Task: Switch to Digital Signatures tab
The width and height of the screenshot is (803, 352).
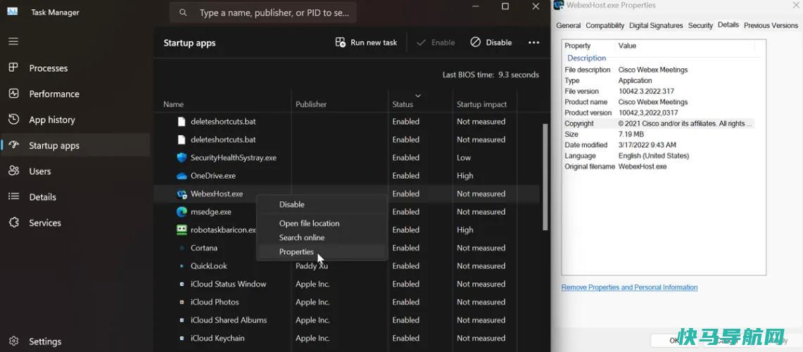Action: tap(656, 25)
